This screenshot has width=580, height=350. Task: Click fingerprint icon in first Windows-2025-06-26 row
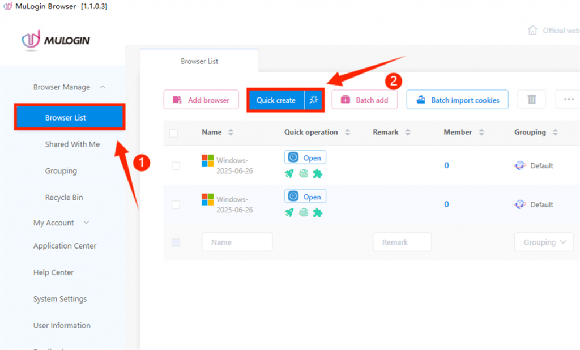pyautogui.click(x=304, y=173)
